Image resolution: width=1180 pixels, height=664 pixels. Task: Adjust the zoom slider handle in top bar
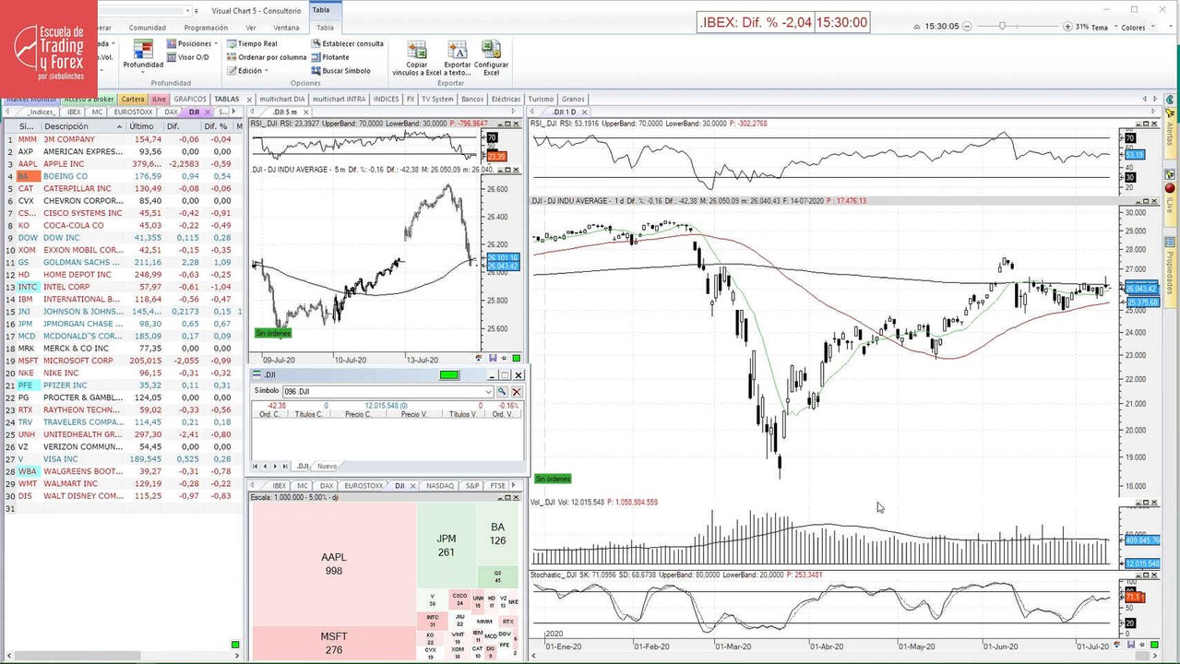pyautogui.click(x=1002, y=27)
